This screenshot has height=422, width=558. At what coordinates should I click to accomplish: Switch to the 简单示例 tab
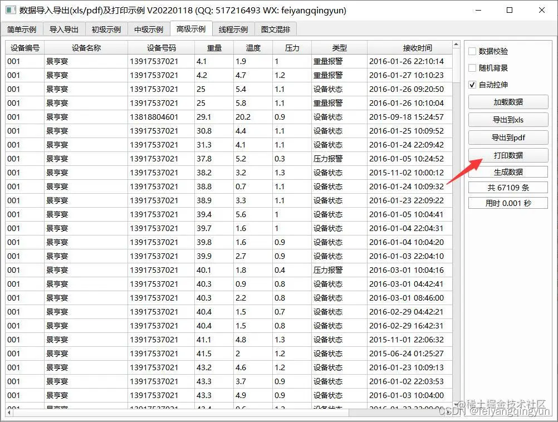22,29
